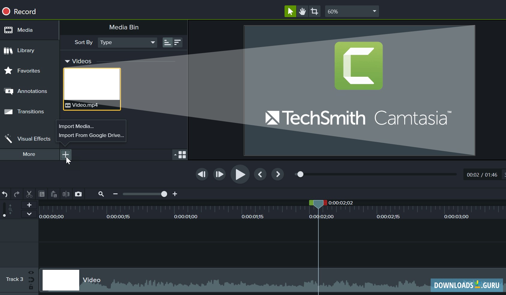Select the Crop tool in the toolbar
This screenshot has height=295, width=506.
point(314,11)
